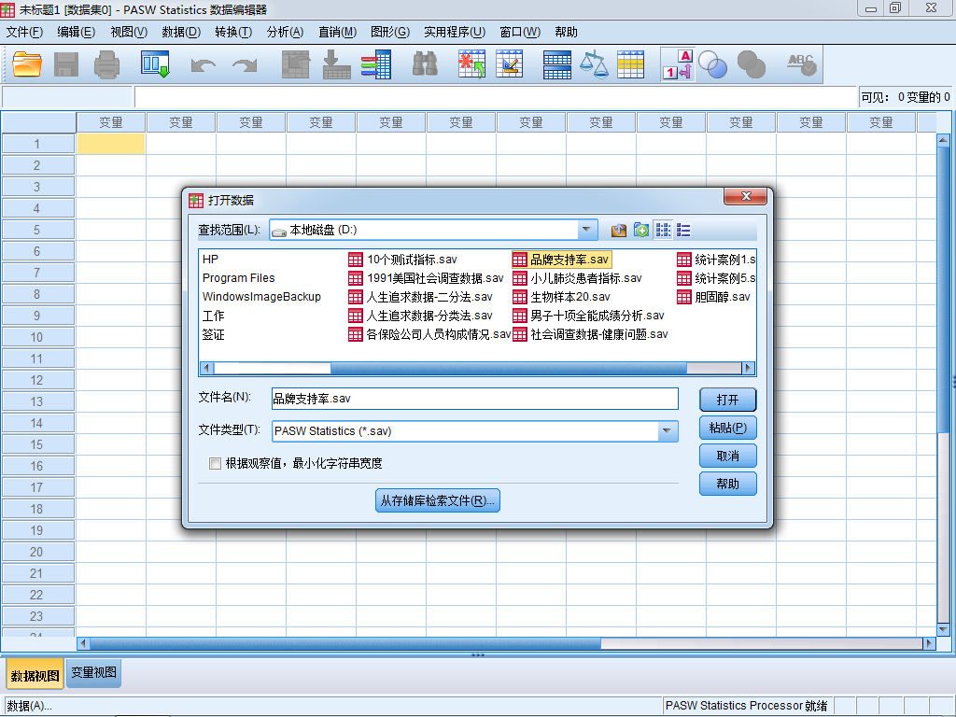
Task: Click the Variables info toolbar icon
Action: (375, 64)
